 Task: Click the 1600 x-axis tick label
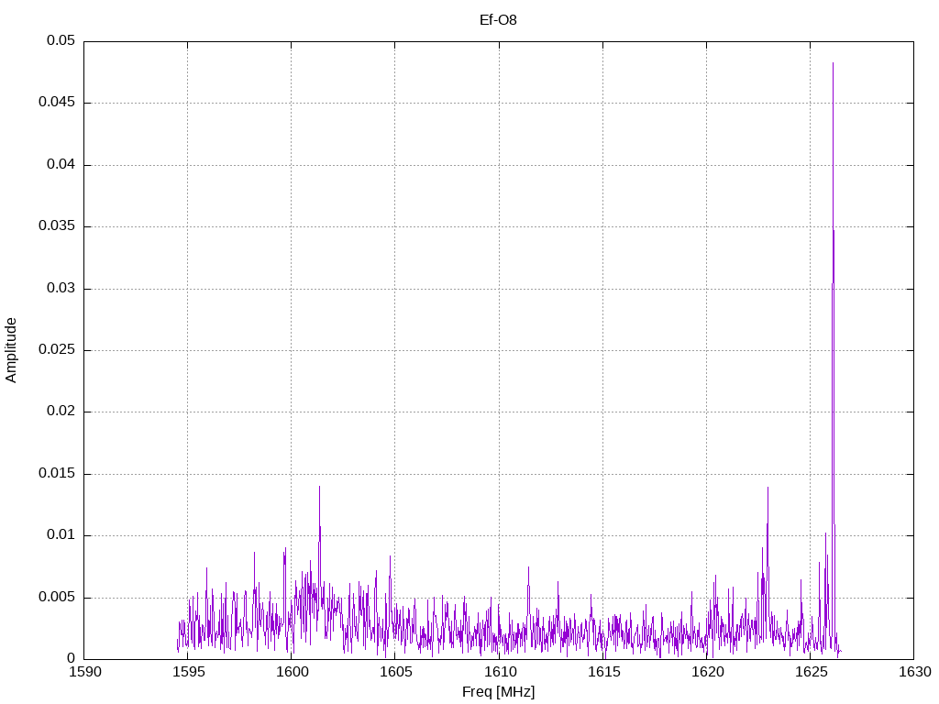coord(293,672)
